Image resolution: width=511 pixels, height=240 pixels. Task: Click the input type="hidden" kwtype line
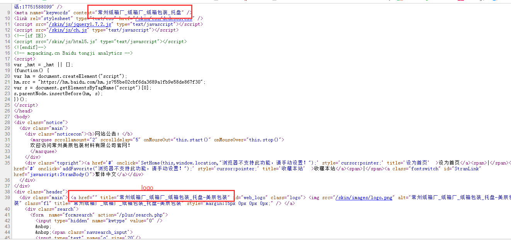[x=99, y=220]
